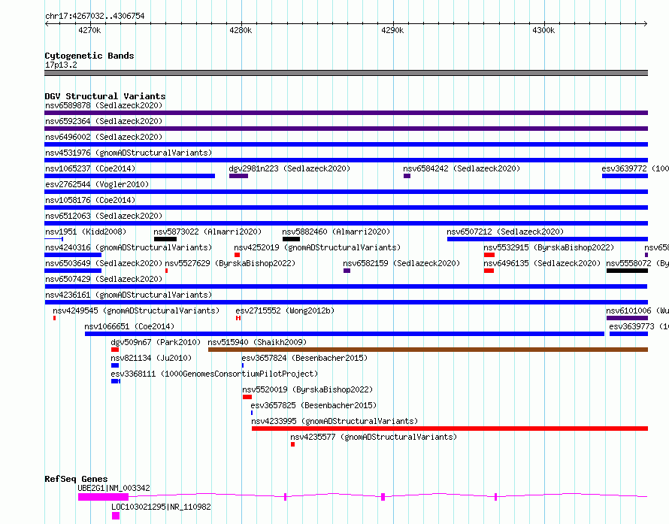Click the purple nsv6101006 block
This screenshot has height=524, width=669.
click(x=627, y=318)
